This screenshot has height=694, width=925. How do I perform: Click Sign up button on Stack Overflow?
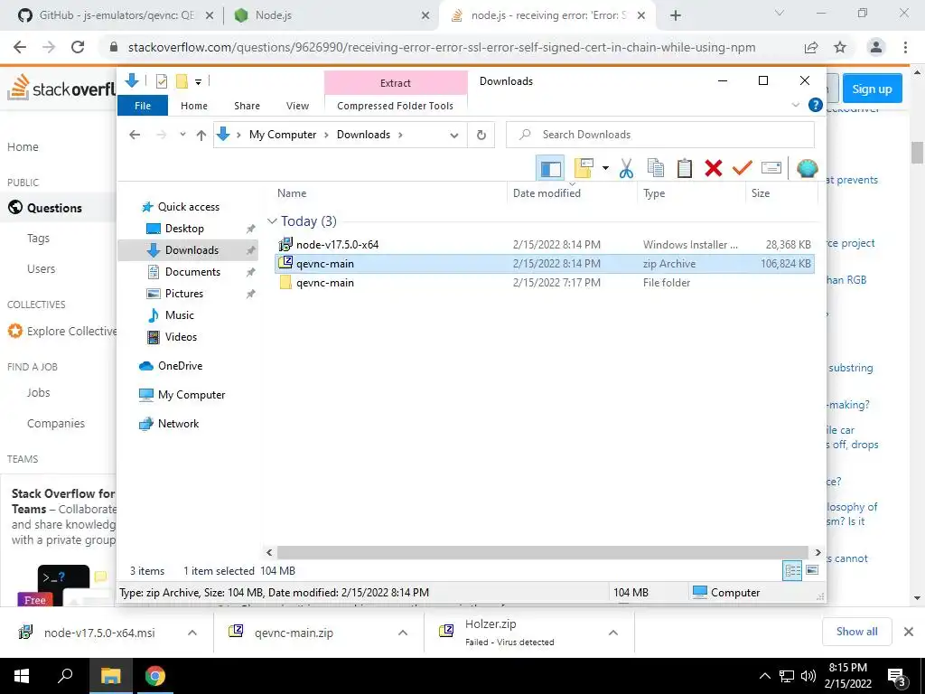pos(872,89)
